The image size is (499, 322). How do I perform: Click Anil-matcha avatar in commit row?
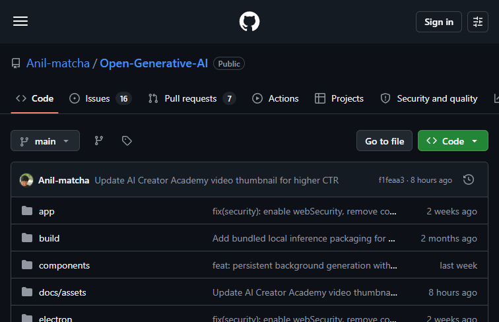pos(26,180)
